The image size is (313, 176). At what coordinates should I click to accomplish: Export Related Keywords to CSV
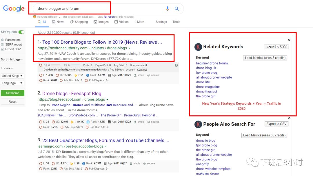[x=276, y=47]
